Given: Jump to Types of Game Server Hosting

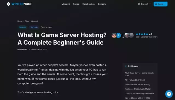Looking at the screenshot, I should coord(137,84).
